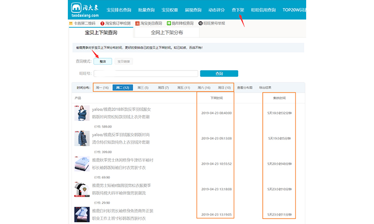
Task: Click remaining time 5天18小时32分钟
Action: [x=279, y=113]
